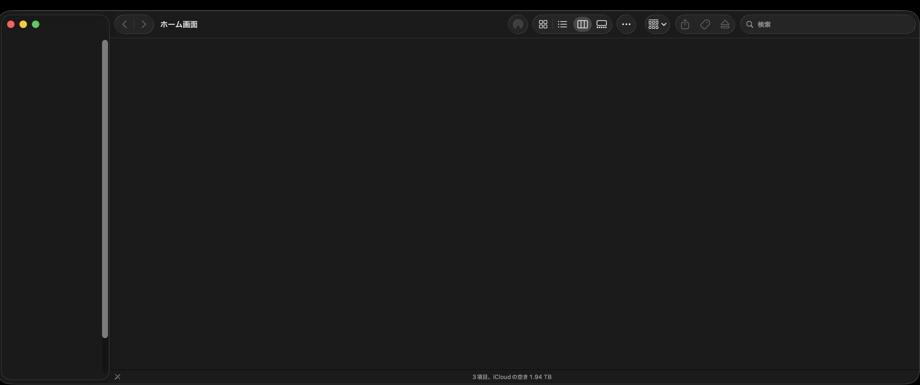Open AirDrop from the toolbar

pos(517,24)
